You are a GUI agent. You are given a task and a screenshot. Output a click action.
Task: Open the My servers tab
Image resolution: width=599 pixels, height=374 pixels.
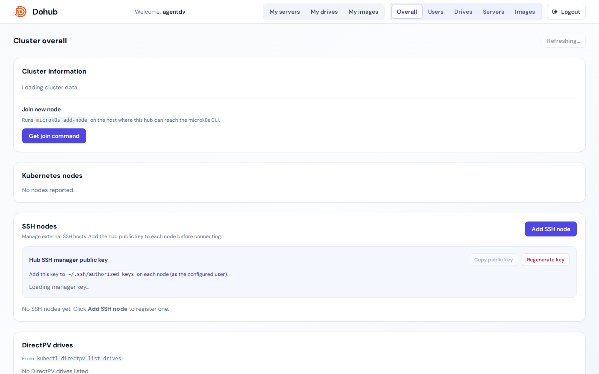[285, 12]
